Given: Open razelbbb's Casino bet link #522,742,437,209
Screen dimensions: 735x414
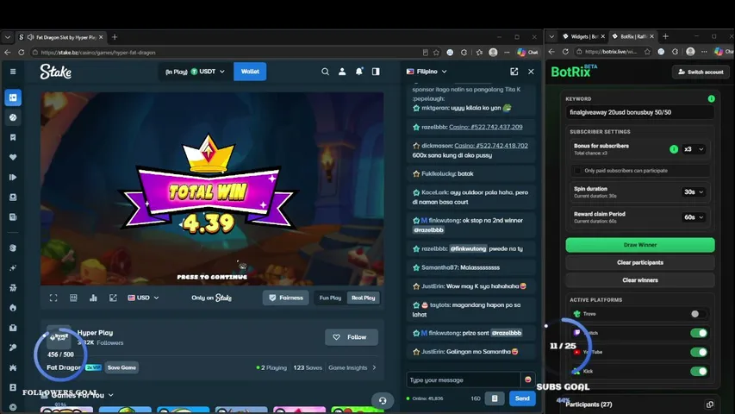Looking at the screenshot, I should [486, 127].
